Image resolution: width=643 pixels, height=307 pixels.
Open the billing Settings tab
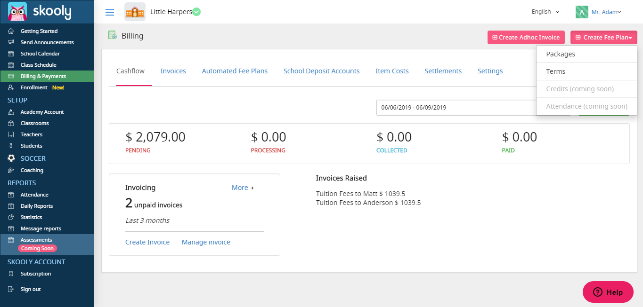pos(490,71)
